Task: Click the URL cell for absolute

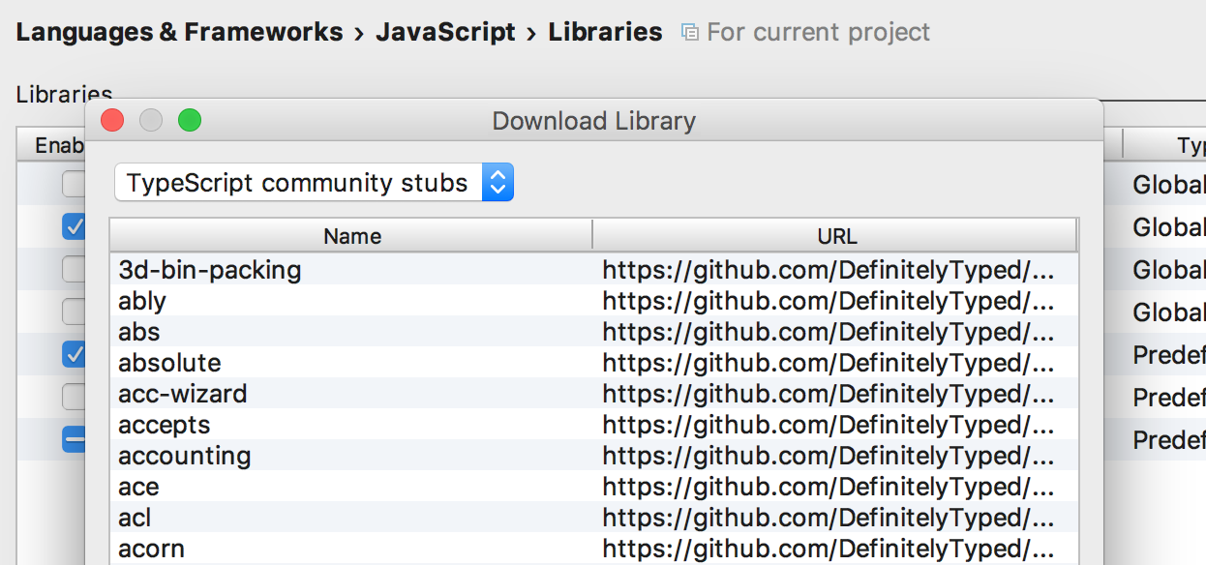Action: point(836,362)
